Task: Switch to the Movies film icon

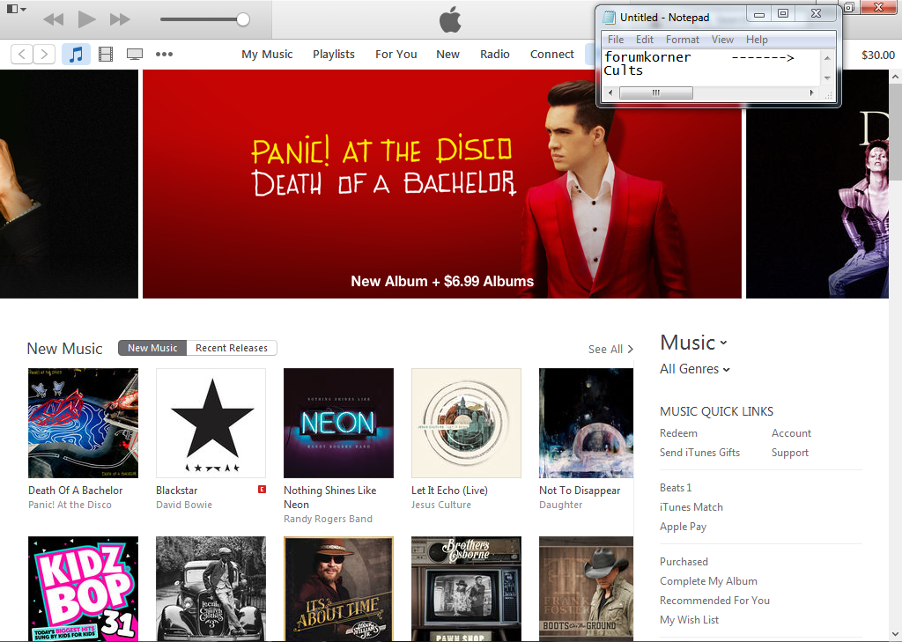Action: point(106,54)
